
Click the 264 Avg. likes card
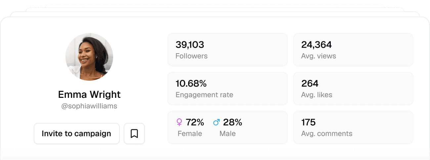[353, 89]
